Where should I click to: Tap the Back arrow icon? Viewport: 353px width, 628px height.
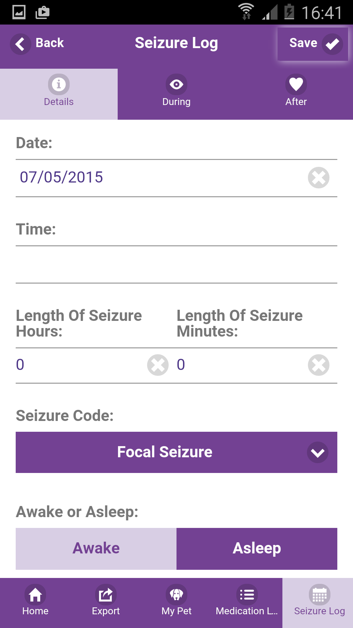(x=21, y=44)
